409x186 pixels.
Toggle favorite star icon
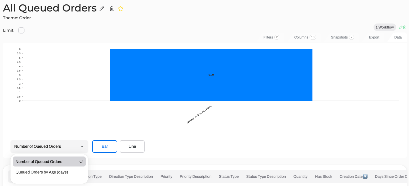[121, 8]
